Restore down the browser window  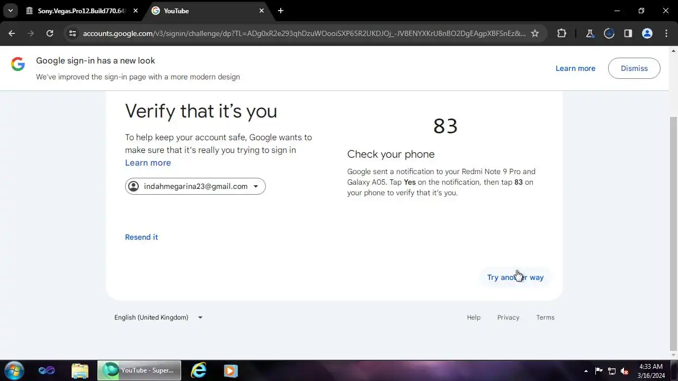coord(641,11)
